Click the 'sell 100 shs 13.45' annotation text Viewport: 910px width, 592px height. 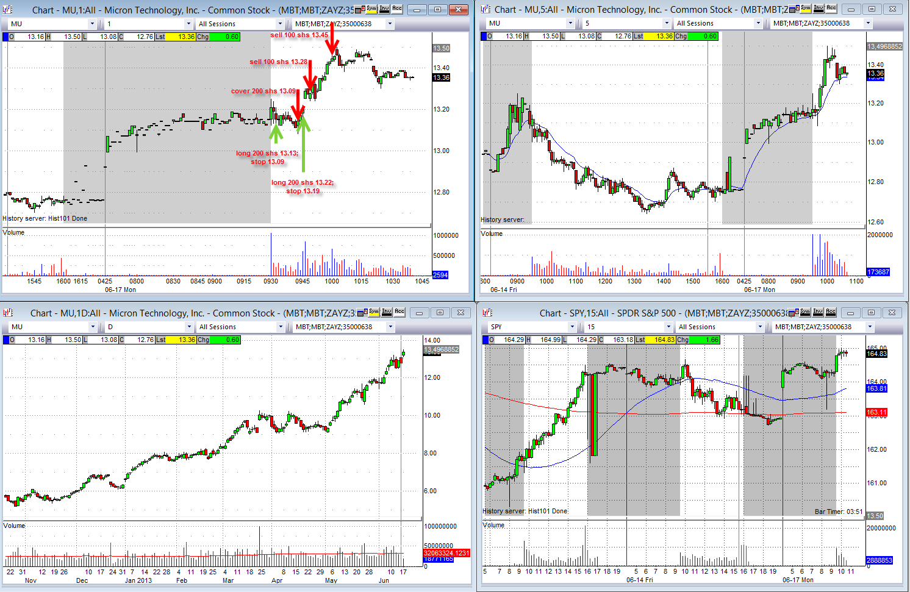coord(299,35)
